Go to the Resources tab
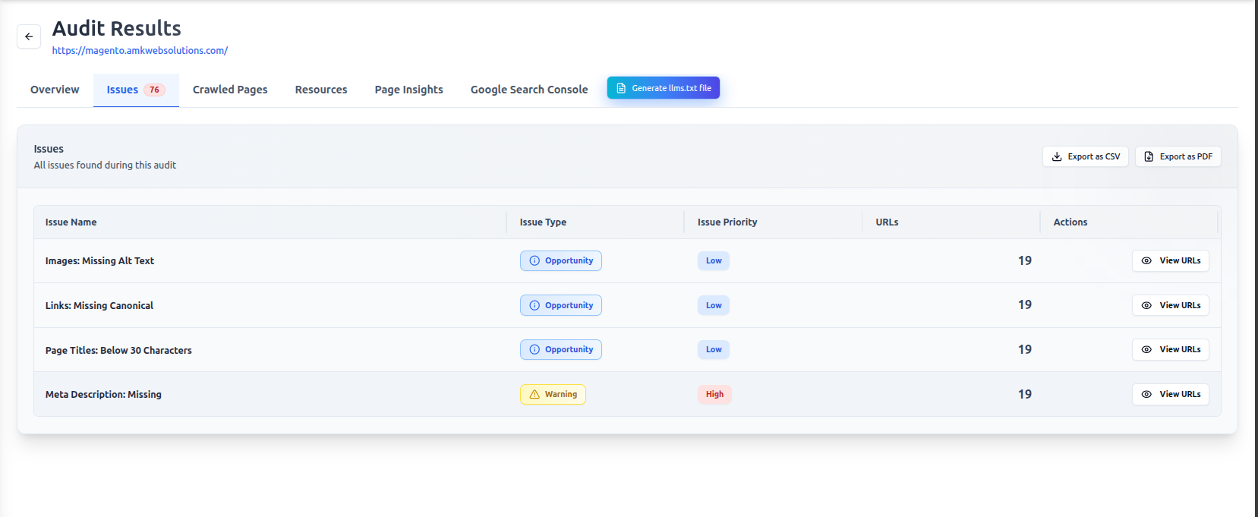The image size is (1258, 517). (321, 90)
